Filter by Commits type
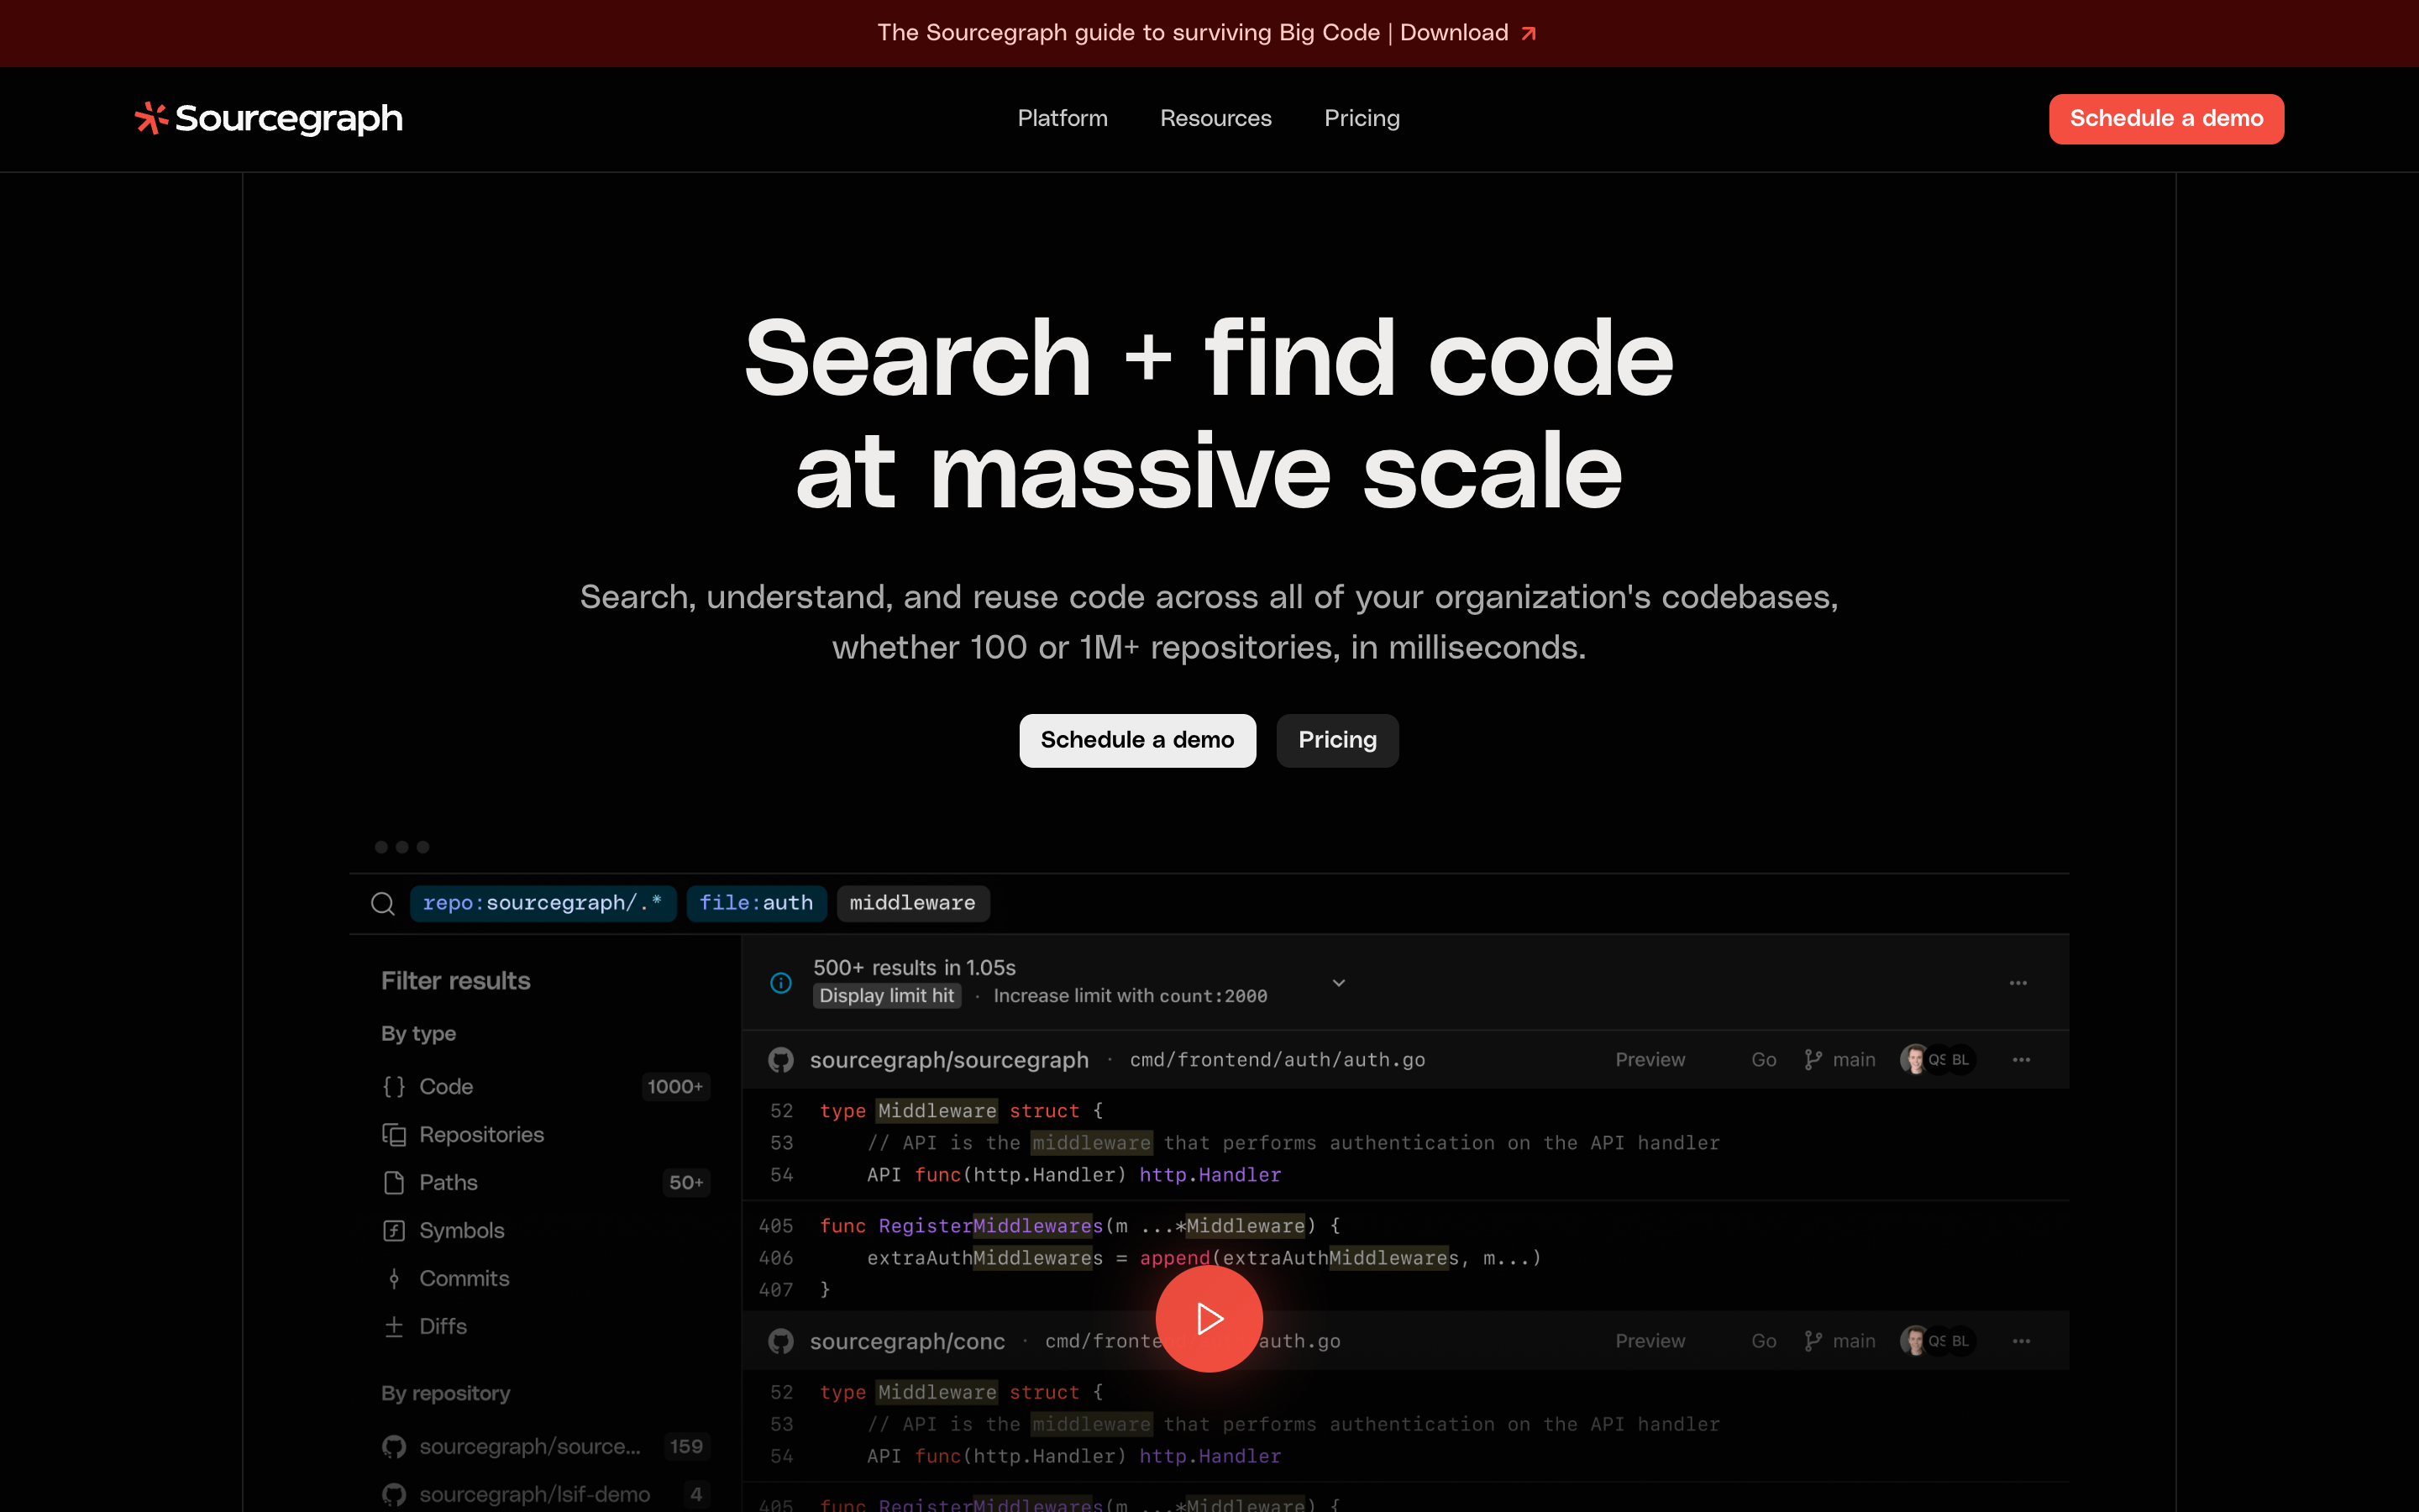Viewport: 2419px width, 1512px height. pos(546,1278)
